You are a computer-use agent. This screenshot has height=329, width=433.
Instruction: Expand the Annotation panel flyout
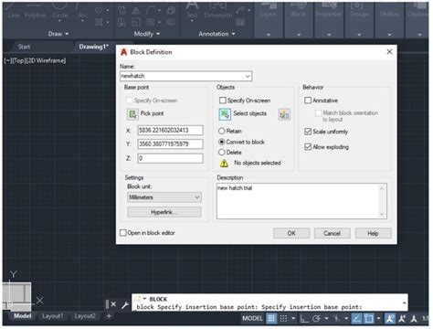pyautogui.click(x=216, y=34)
